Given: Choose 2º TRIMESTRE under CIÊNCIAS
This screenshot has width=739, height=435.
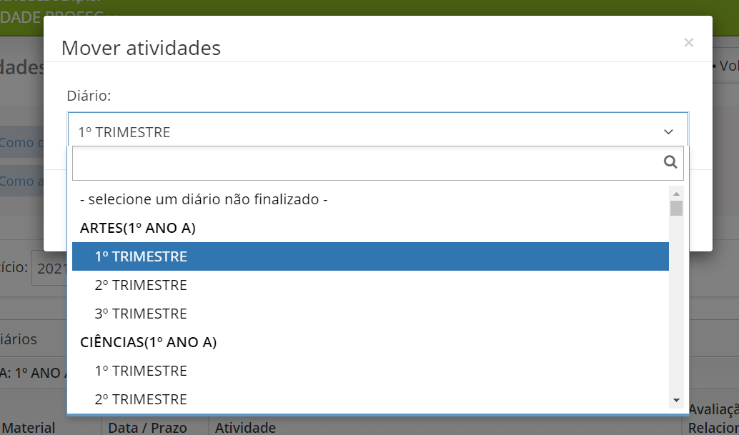Looking at the screenshot, I should (x=370, y=399).
